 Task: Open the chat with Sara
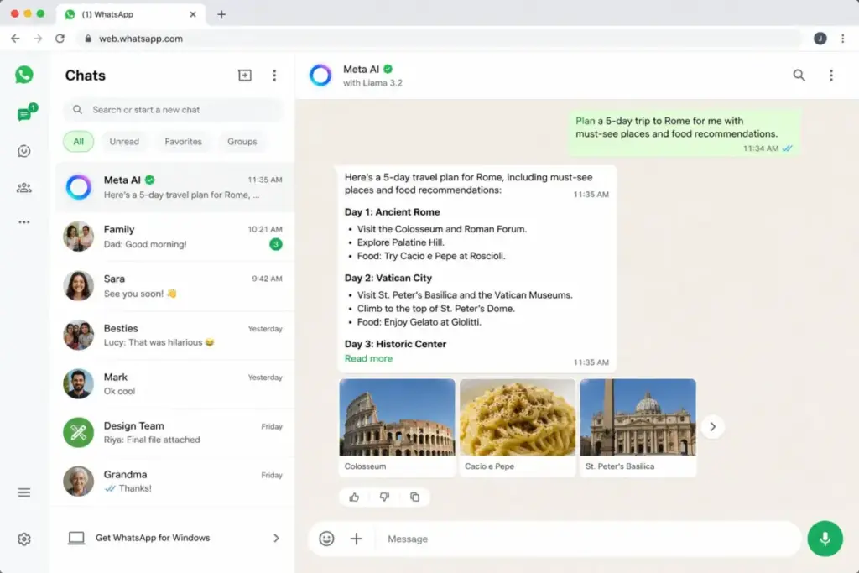pyautogui.click(x=174, y=286)
